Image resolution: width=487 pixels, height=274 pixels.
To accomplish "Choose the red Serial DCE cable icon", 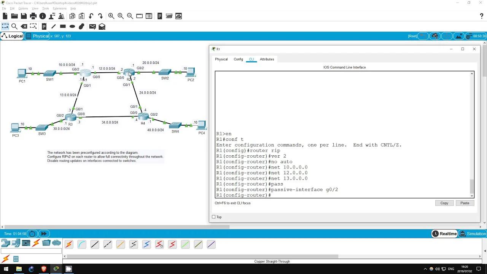I will (159, 244).
